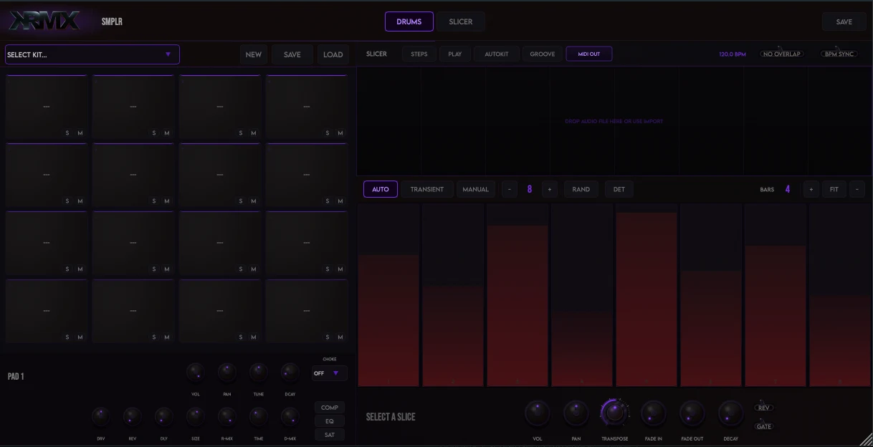Open the PLAY view

click(455, 54)
